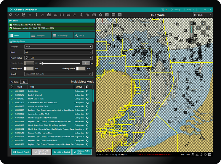Click the folded chart map icon

point(55,15)
